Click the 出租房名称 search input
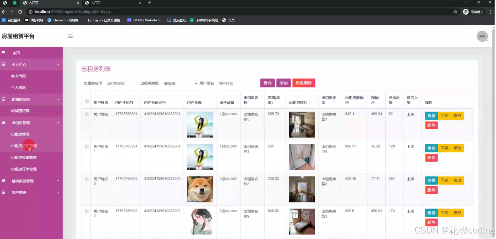 click(x=121, y=84)
